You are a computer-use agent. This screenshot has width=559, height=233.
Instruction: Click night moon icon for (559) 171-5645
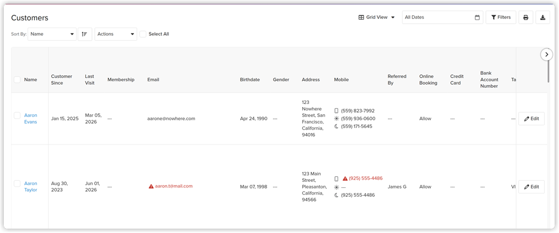pos(337,126)
